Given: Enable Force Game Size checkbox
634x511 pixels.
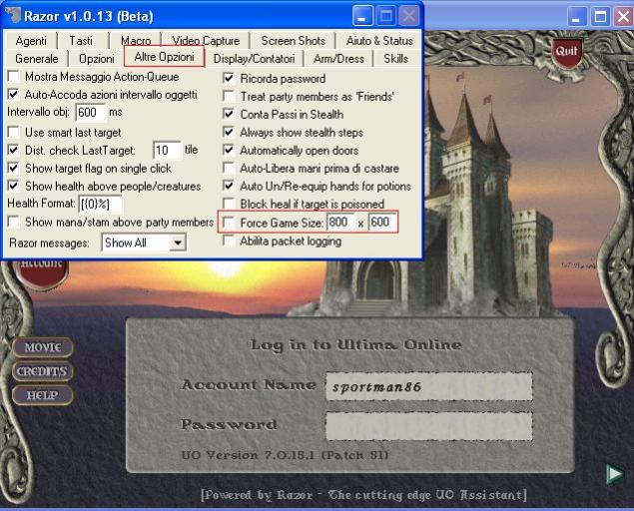Looking at the screenshot, I should [230, 223].
